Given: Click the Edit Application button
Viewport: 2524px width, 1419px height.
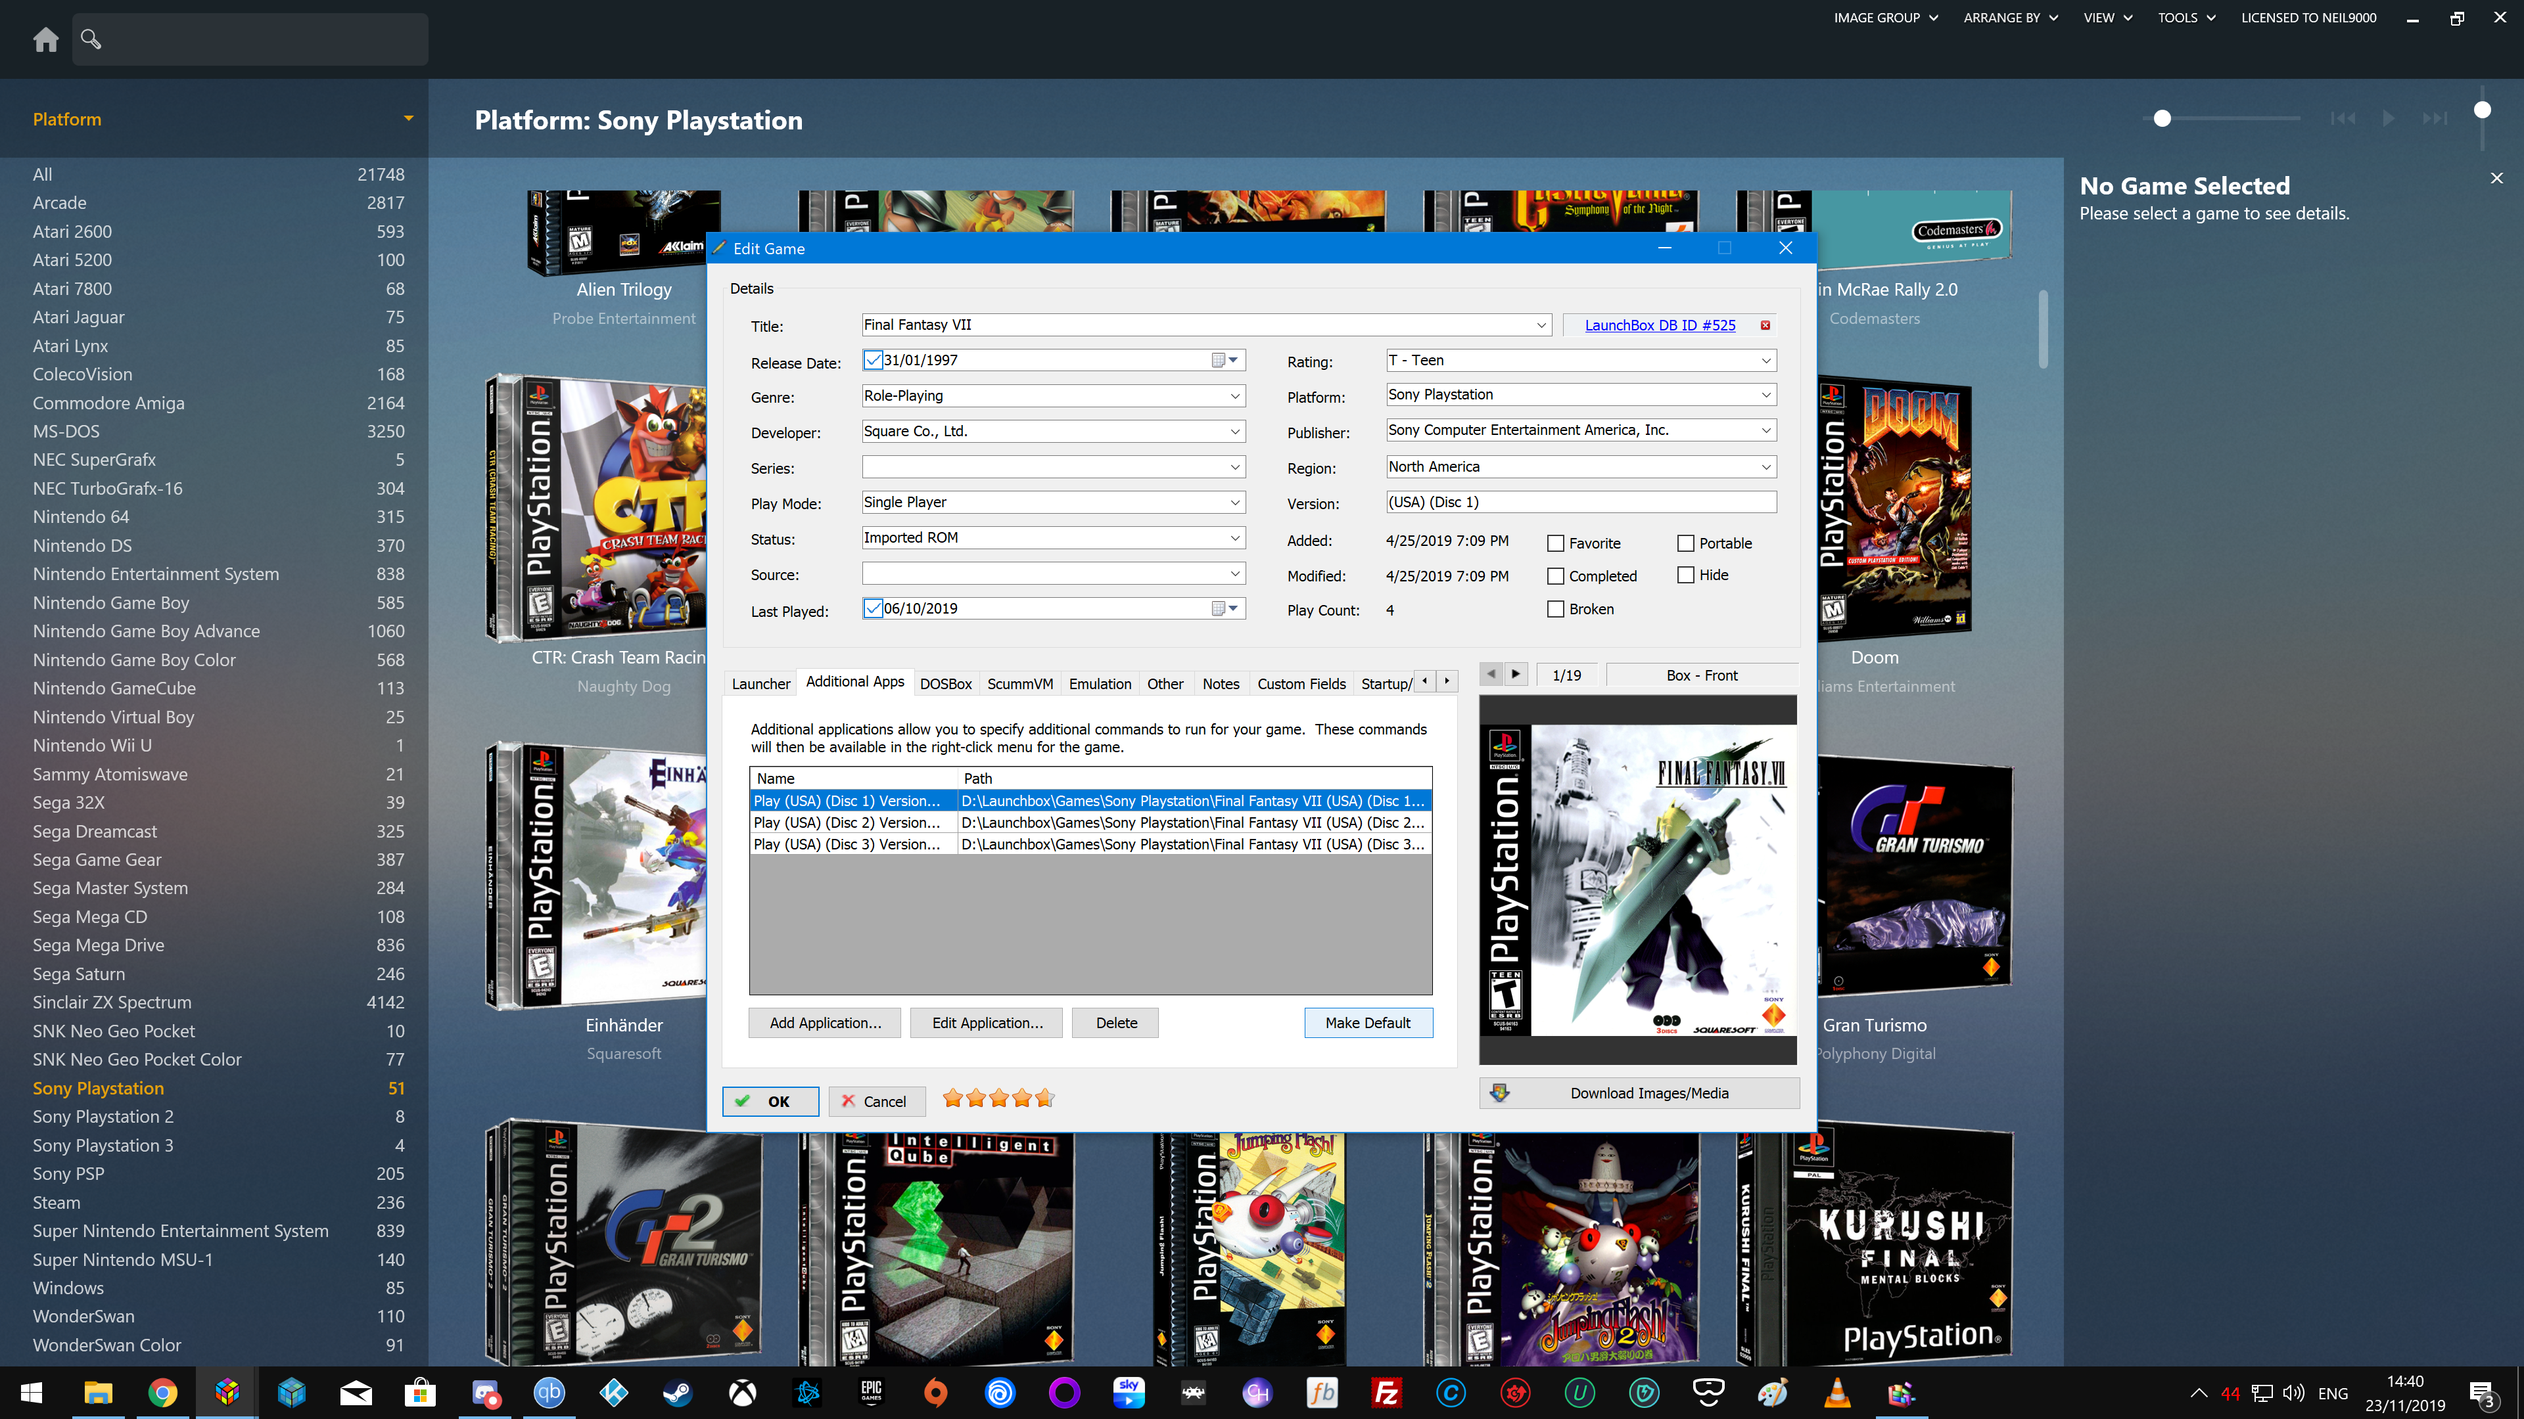Looking at the screenshot, I should point(987,1022).
